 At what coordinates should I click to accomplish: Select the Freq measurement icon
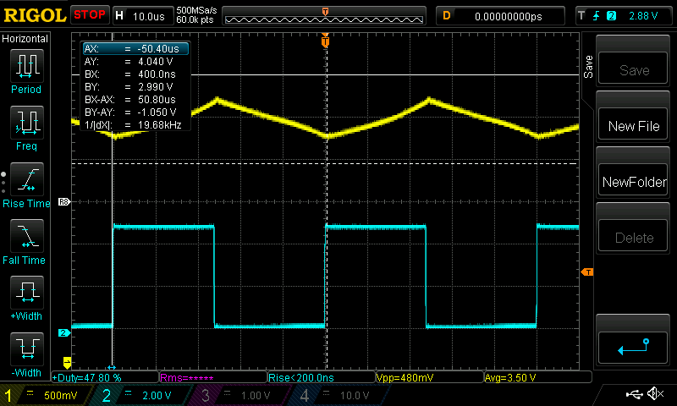tap(26, 128)
